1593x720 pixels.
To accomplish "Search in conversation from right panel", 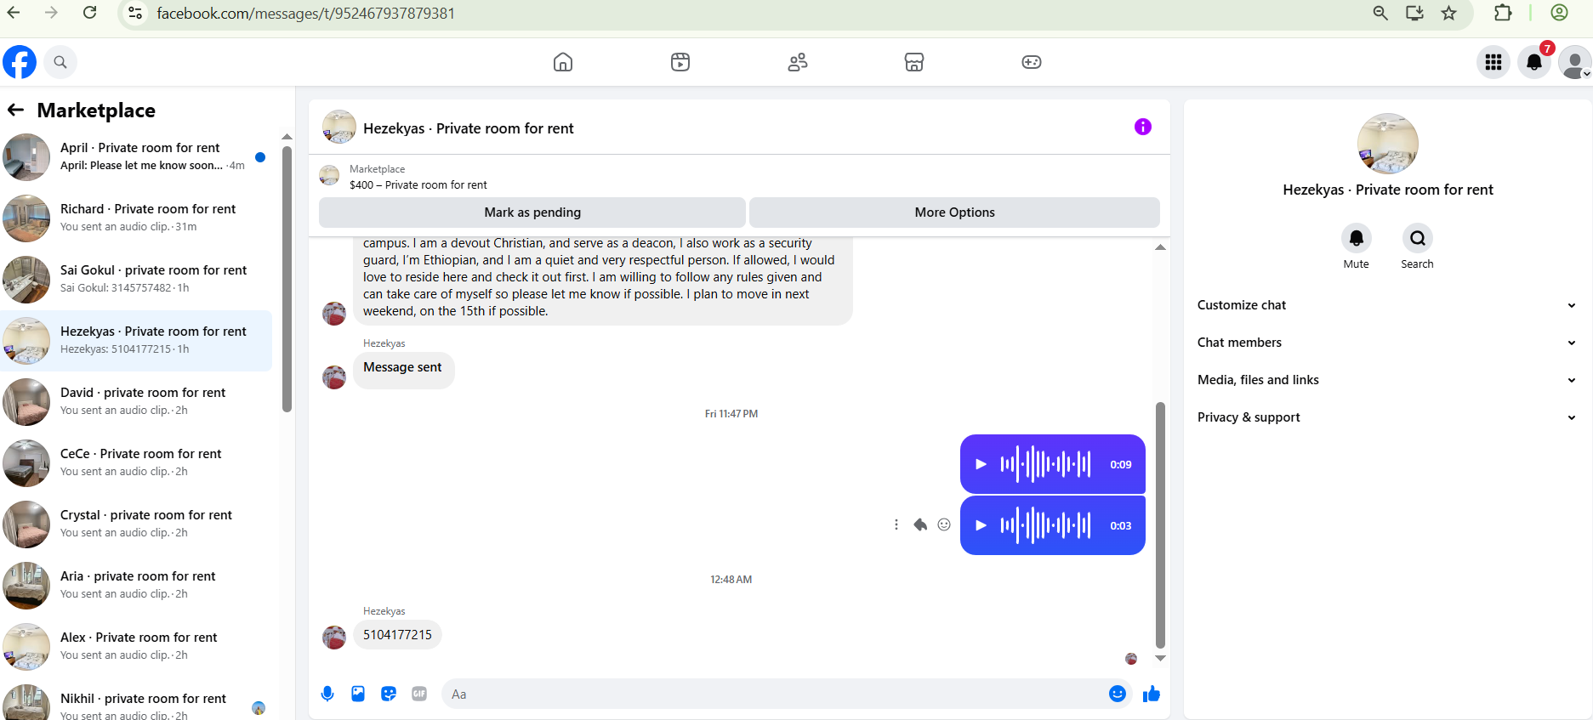I will point(1418,238).
